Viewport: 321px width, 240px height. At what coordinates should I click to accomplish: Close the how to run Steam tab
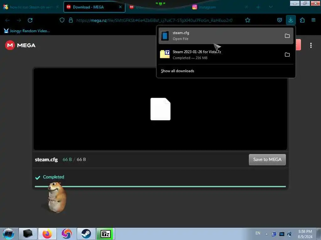58,7
